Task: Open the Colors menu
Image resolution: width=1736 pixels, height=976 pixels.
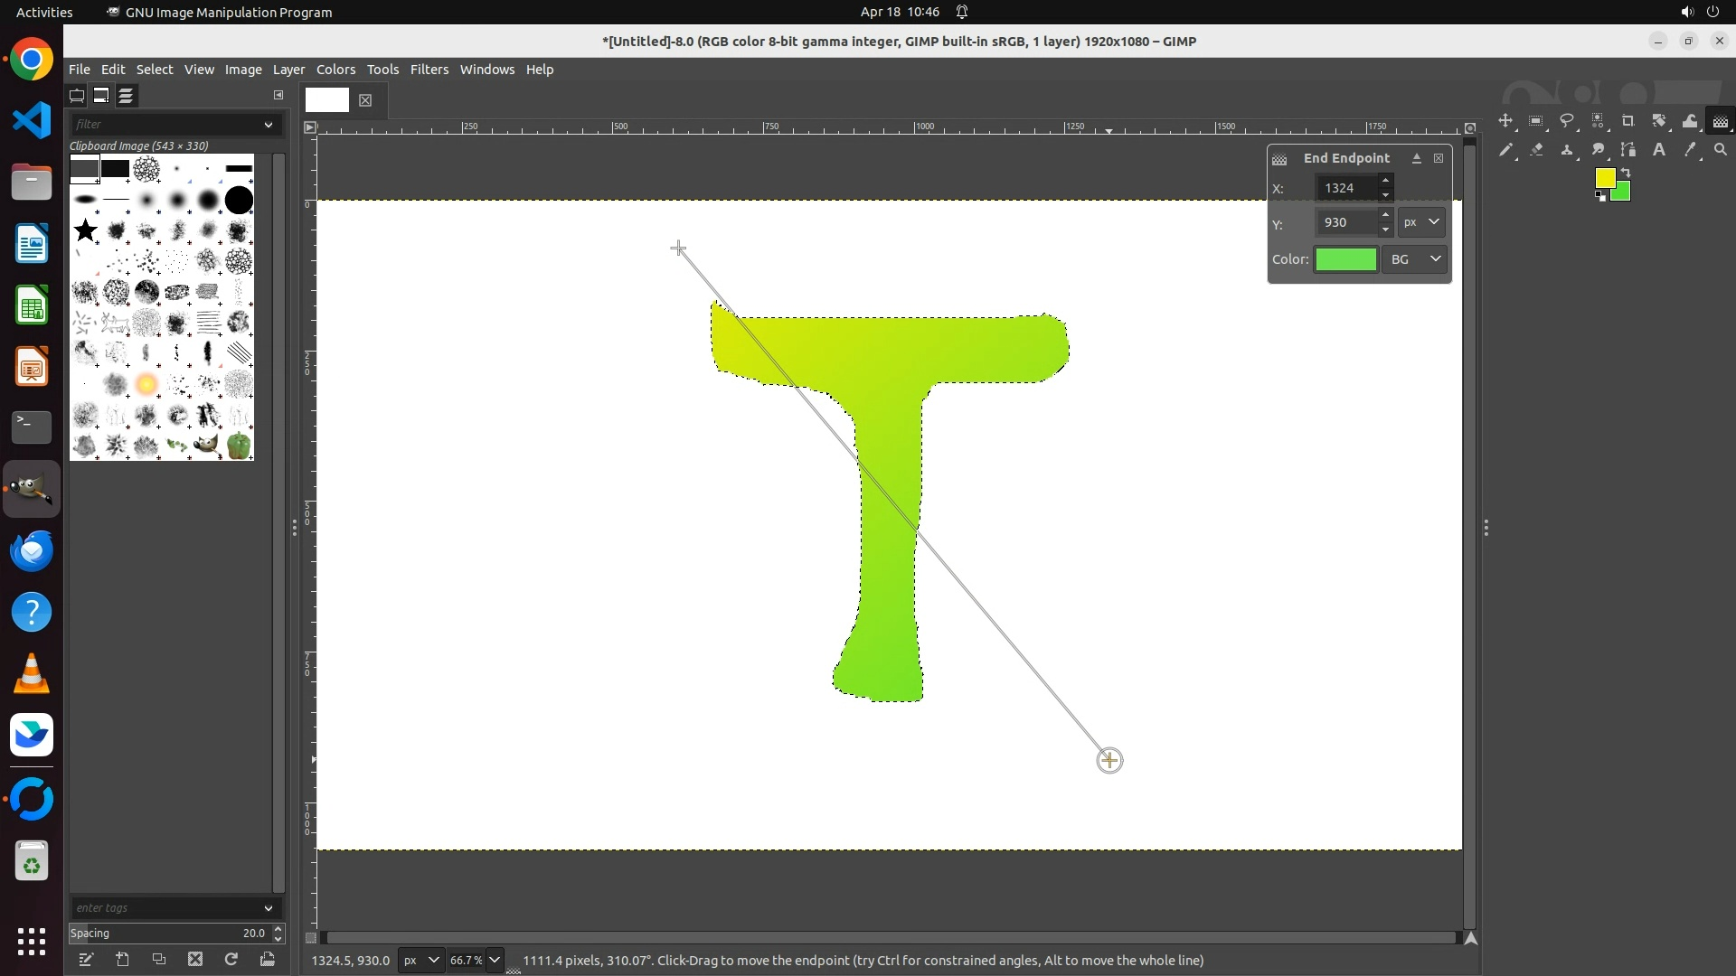Action: [x=335, y=70]
